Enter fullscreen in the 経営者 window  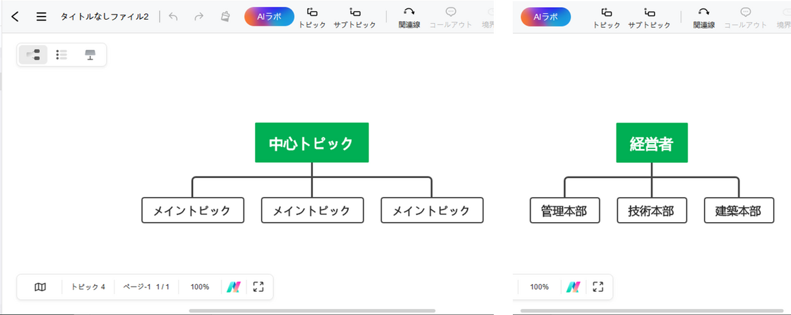(x=598, y=287)
